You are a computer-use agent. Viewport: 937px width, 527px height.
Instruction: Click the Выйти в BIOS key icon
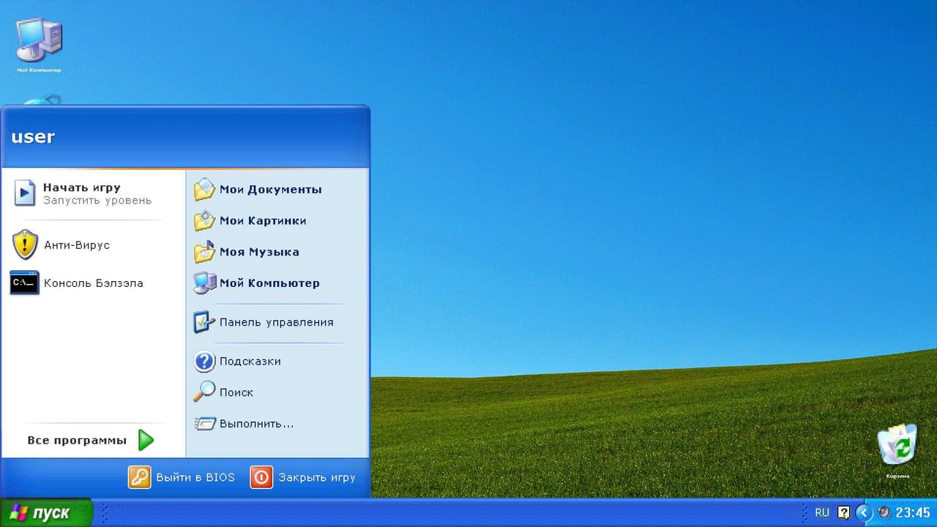coord(139,477)
